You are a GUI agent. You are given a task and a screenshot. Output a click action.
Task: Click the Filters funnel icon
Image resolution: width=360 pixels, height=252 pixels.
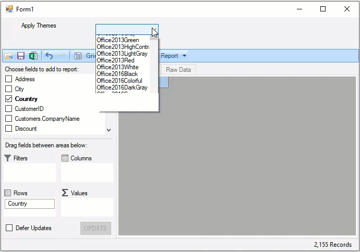(x=7, y=158)
